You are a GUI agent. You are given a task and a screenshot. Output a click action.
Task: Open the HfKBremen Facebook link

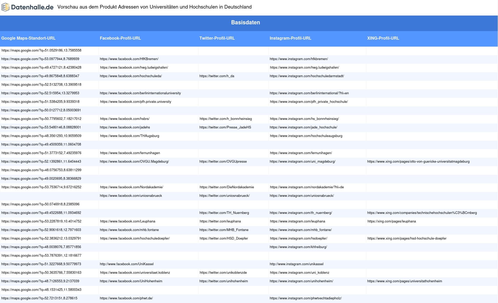pos(129,59)
